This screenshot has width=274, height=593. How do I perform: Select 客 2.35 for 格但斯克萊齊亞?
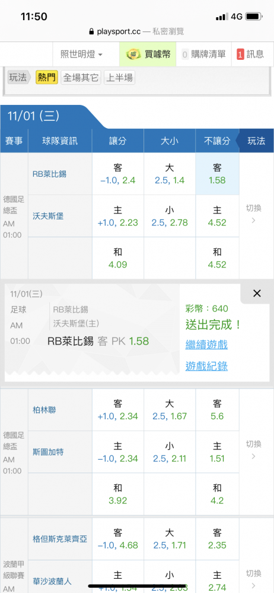tap(217, 539)
